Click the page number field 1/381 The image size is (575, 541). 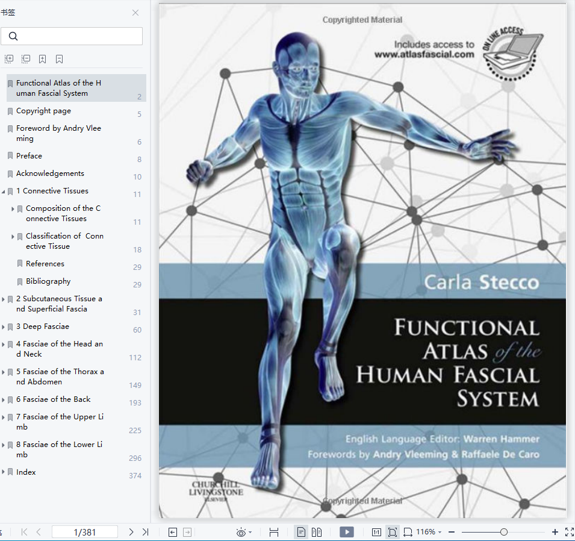85,532
